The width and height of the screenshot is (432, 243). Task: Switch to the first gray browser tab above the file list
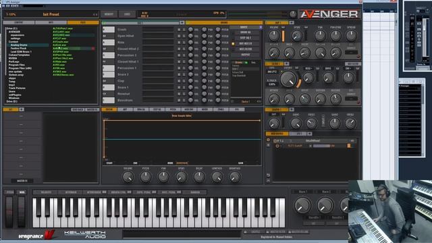pos(19,22)
